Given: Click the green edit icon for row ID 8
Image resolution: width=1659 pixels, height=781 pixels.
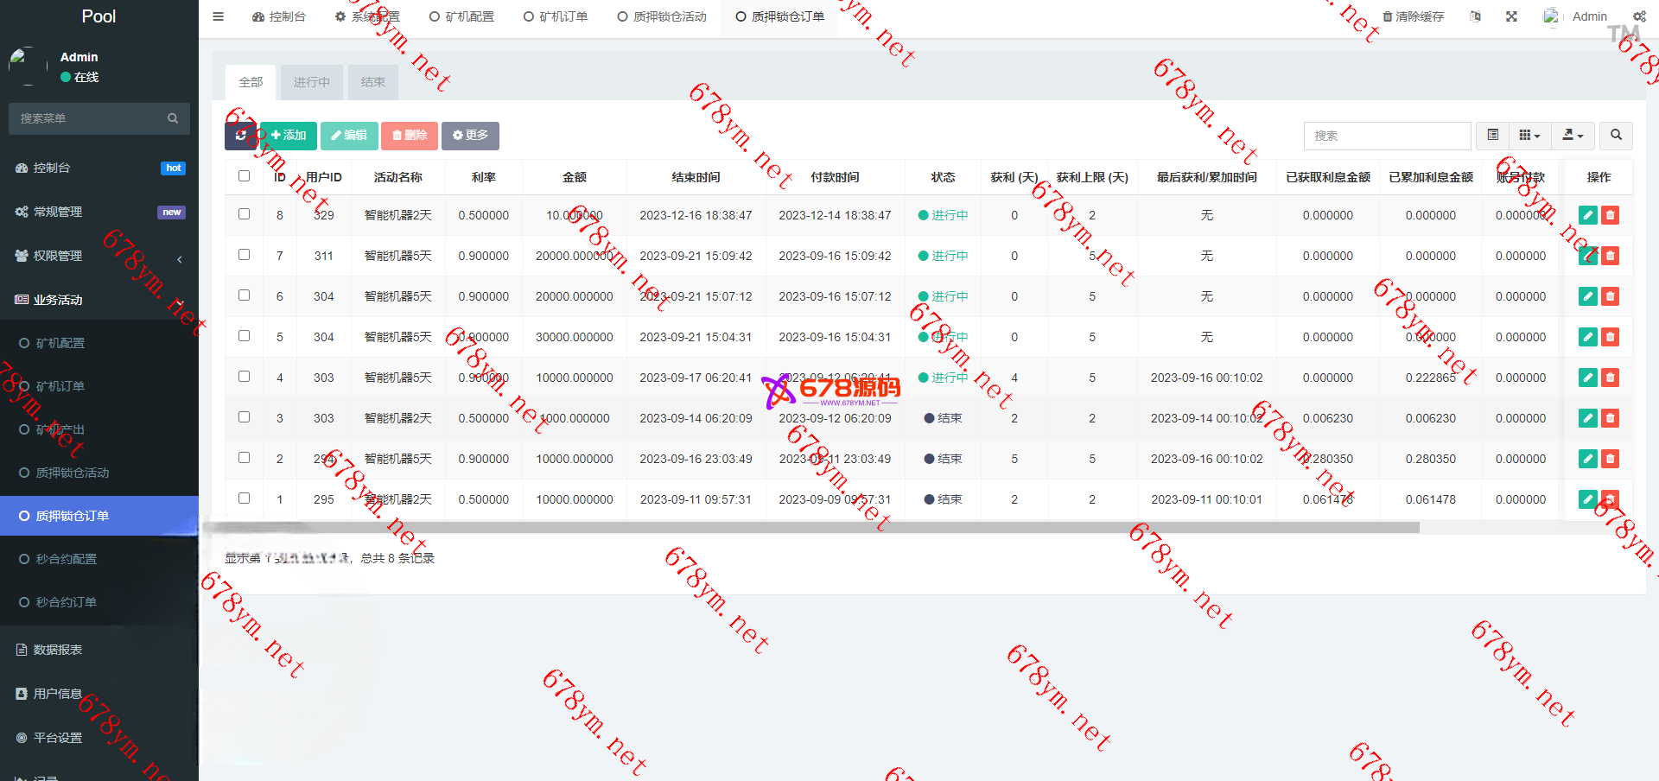Looking at the screenshot, I should tap(1587, 215).
